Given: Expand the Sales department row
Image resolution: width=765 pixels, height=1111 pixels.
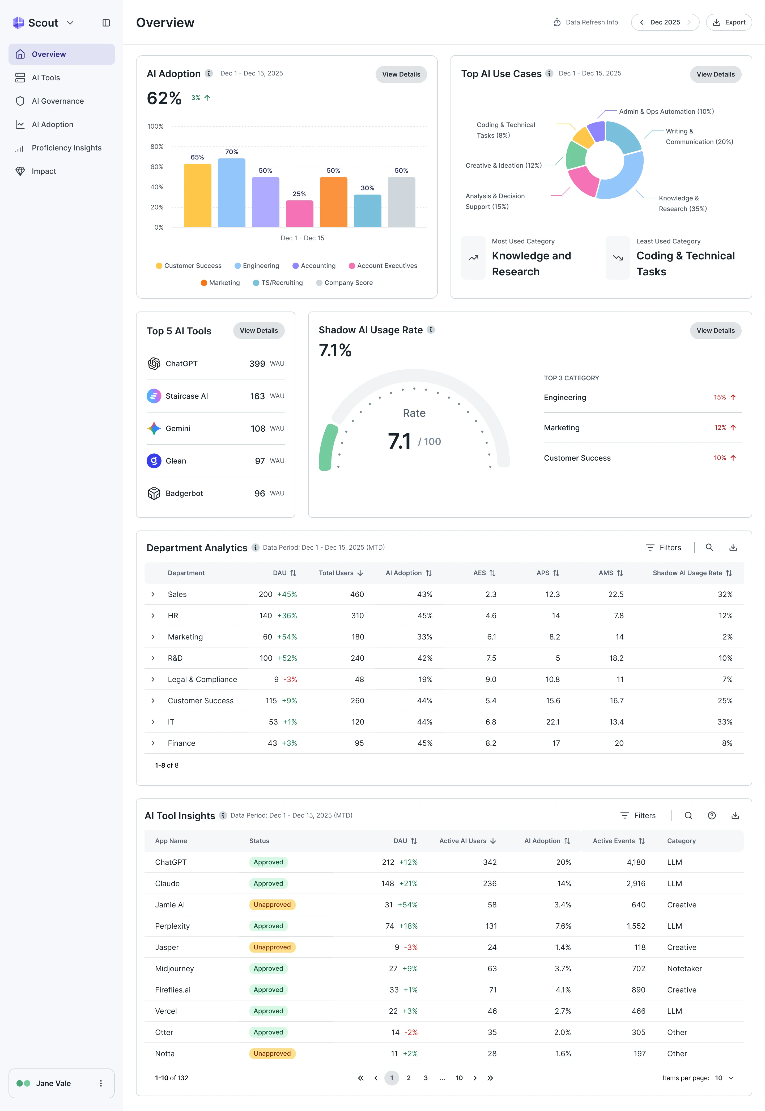Looking at the screenshot, I should pyautogui.click(x=153, y=595).
